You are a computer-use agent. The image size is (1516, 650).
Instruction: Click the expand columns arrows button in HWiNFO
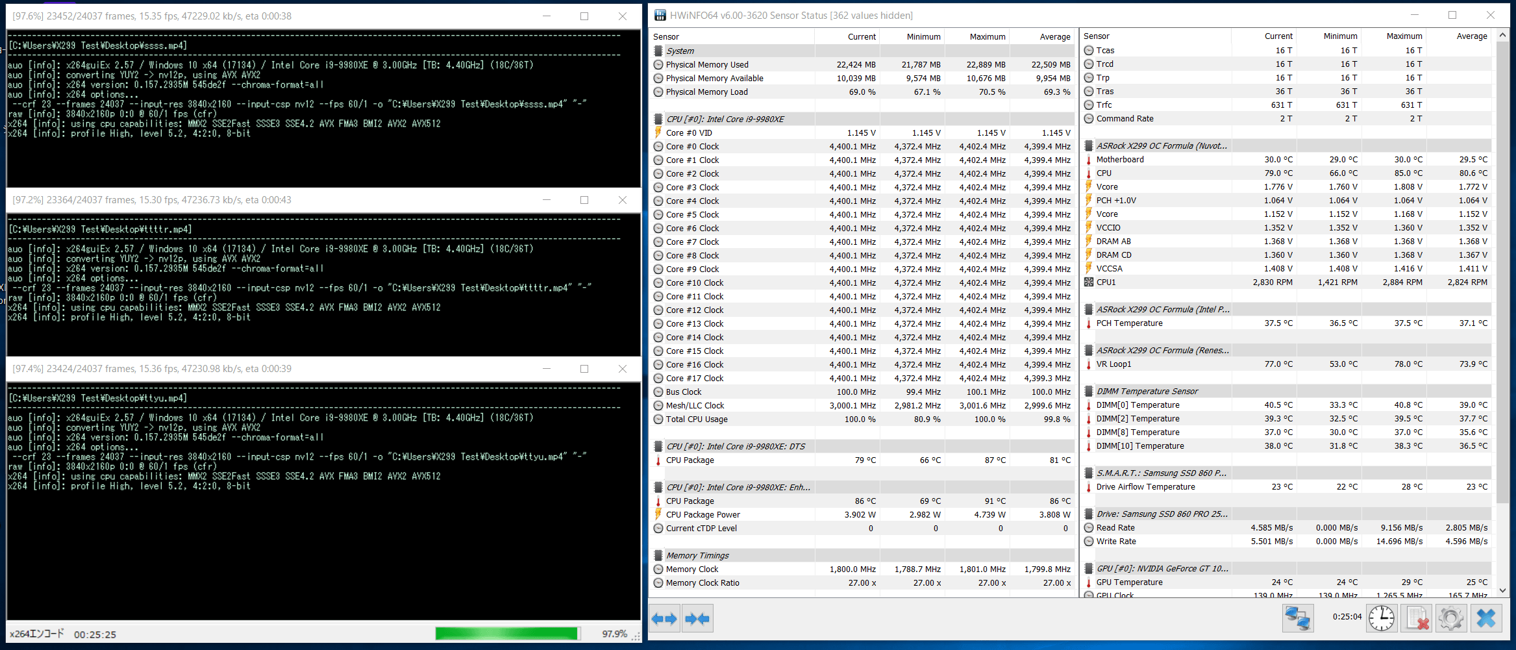tap(664, 619)
